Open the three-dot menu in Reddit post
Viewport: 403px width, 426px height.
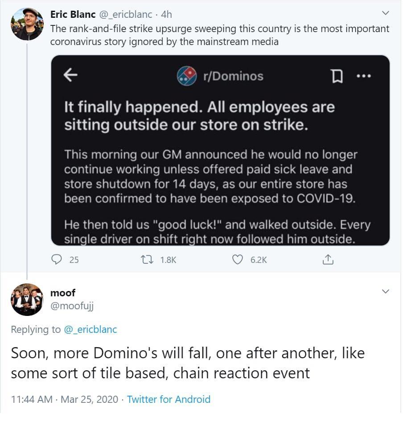pos(364,76)
